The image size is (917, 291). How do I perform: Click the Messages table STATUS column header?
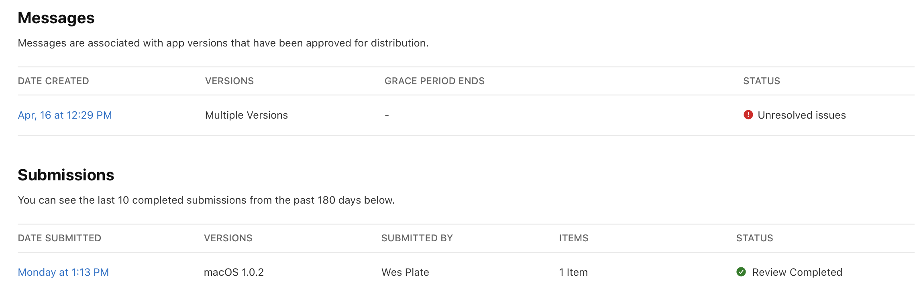(761, 81)
